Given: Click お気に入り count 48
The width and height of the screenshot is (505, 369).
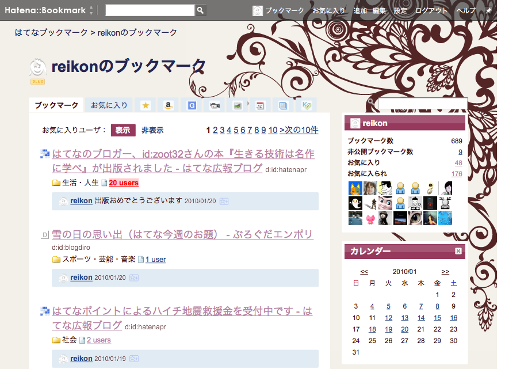Looking at the screenshot, I should (458, 163).
